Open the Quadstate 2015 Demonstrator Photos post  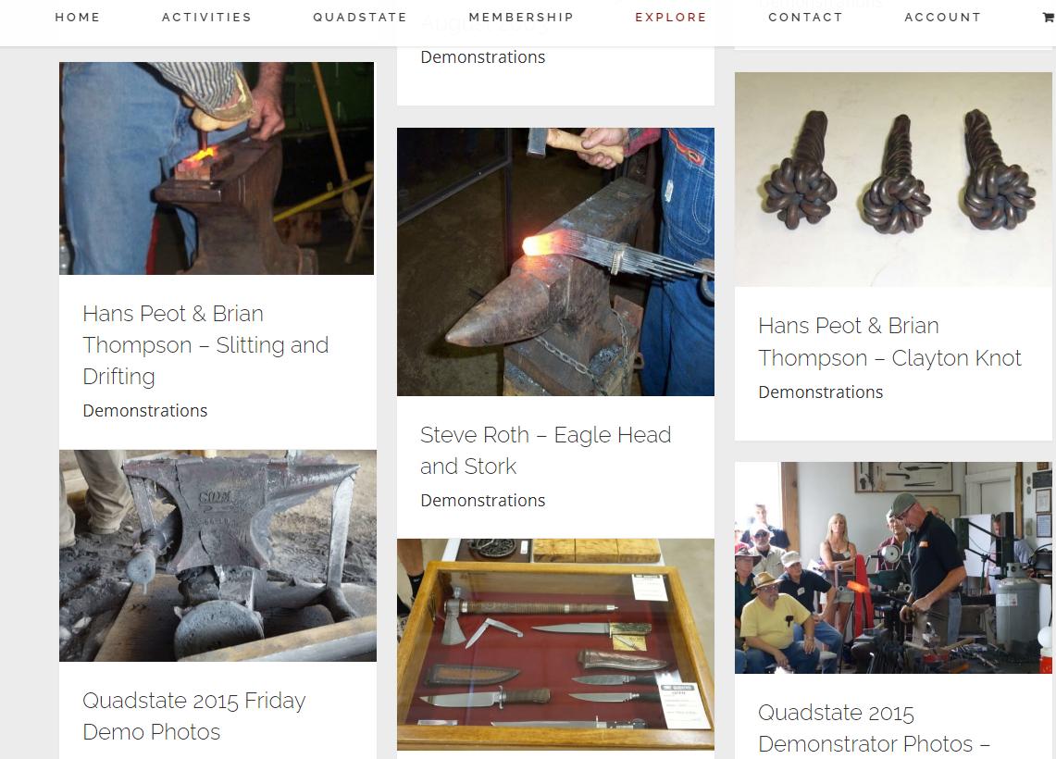point(874,728)
